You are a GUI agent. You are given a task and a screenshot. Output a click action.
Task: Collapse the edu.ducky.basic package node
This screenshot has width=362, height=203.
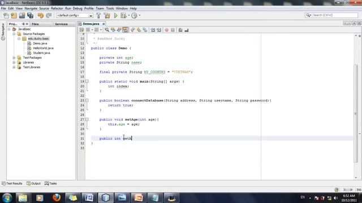(x=19, y=39)
